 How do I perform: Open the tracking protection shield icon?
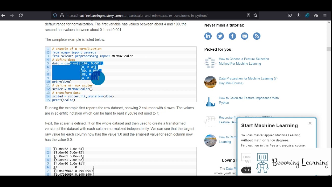point(55,16)
